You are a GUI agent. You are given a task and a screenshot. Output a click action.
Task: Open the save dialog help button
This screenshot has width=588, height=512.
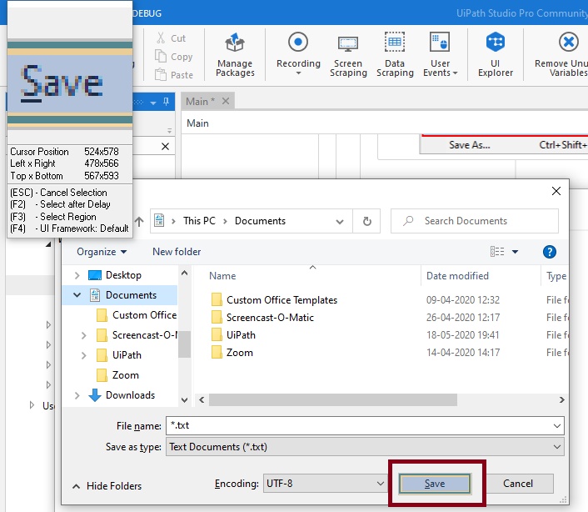point(550,252)
